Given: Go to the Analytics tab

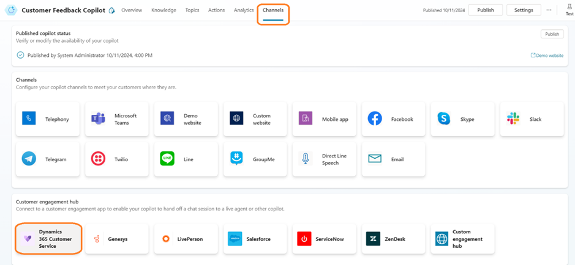Looking at the screenshot, I should [x=244, y=10].
